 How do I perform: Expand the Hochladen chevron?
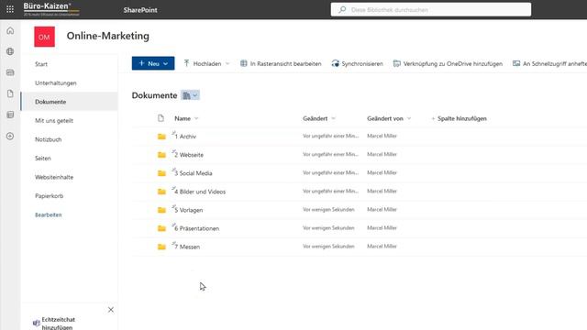tap(227, 63)
